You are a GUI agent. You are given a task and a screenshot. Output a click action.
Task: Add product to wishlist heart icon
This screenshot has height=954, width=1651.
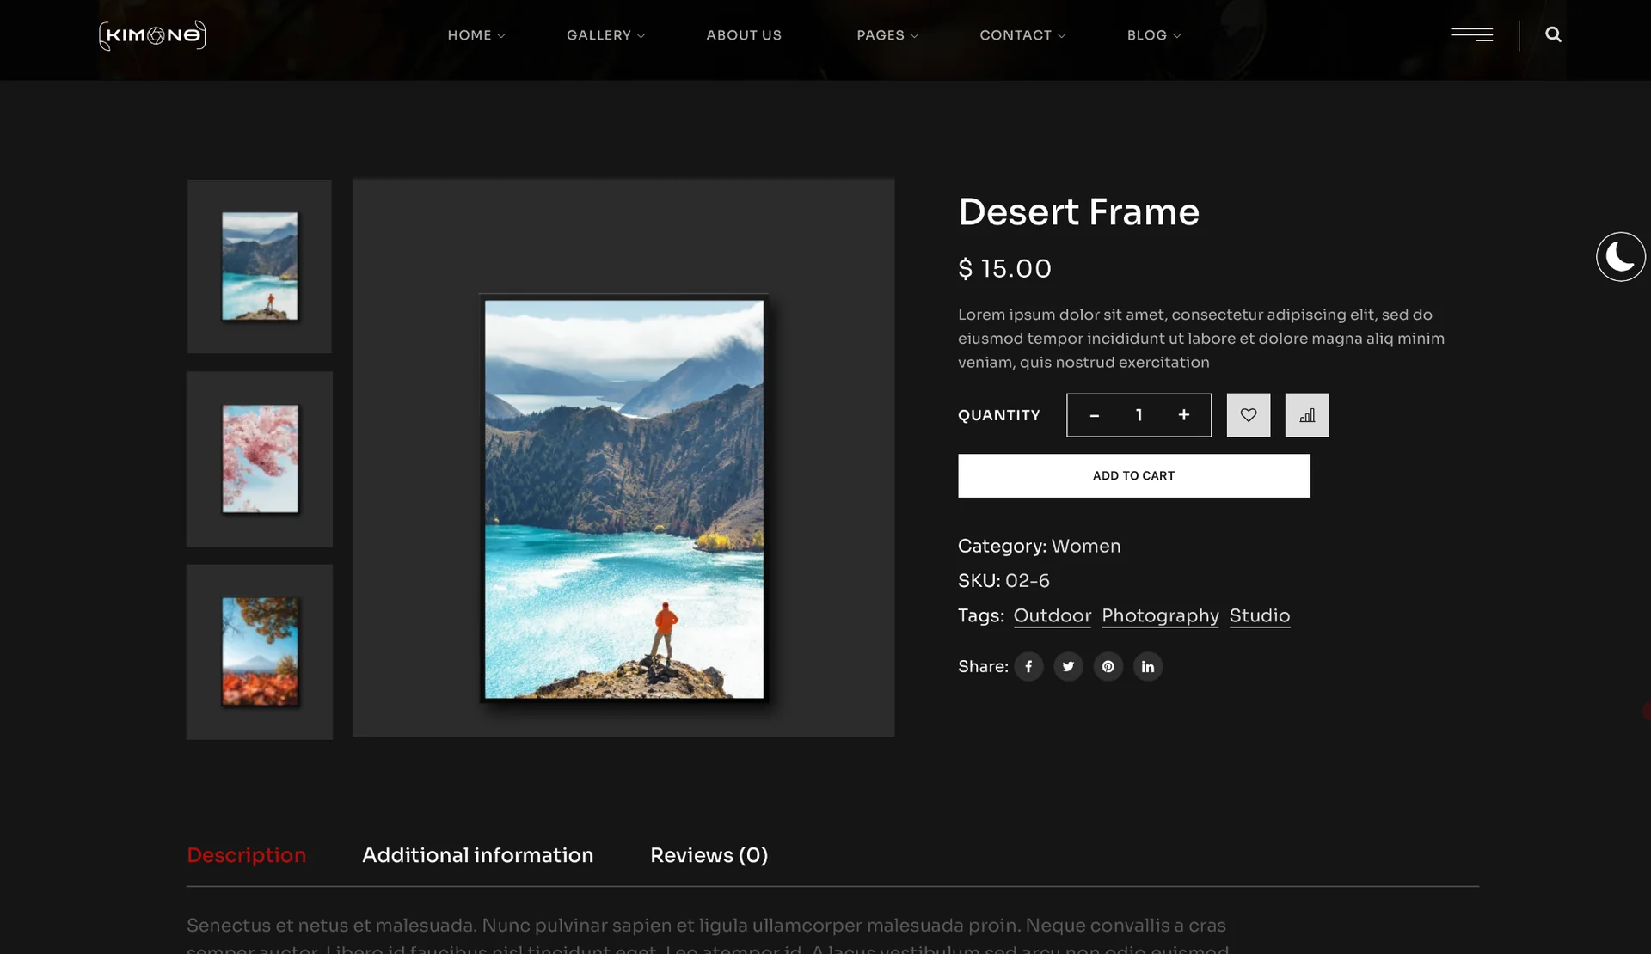coord(1249,415)
